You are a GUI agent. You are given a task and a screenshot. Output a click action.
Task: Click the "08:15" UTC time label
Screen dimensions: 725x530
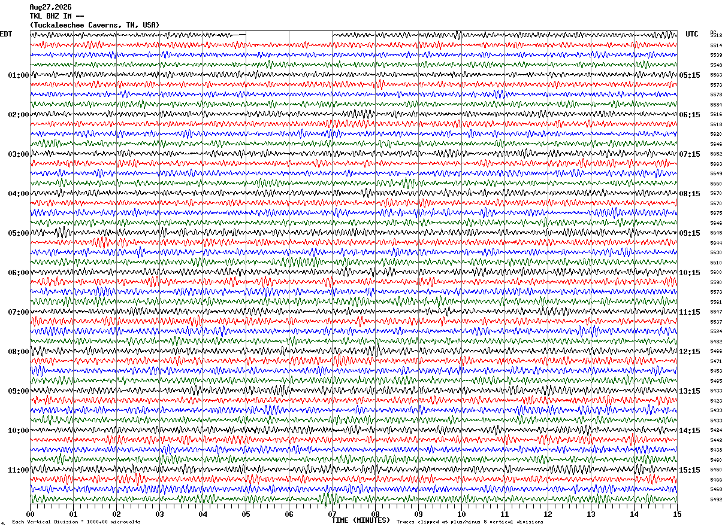[690, 194]
